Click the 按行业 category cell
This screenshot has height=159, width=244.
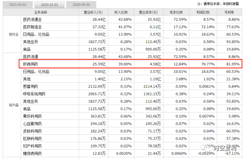(x=14, y=34)
